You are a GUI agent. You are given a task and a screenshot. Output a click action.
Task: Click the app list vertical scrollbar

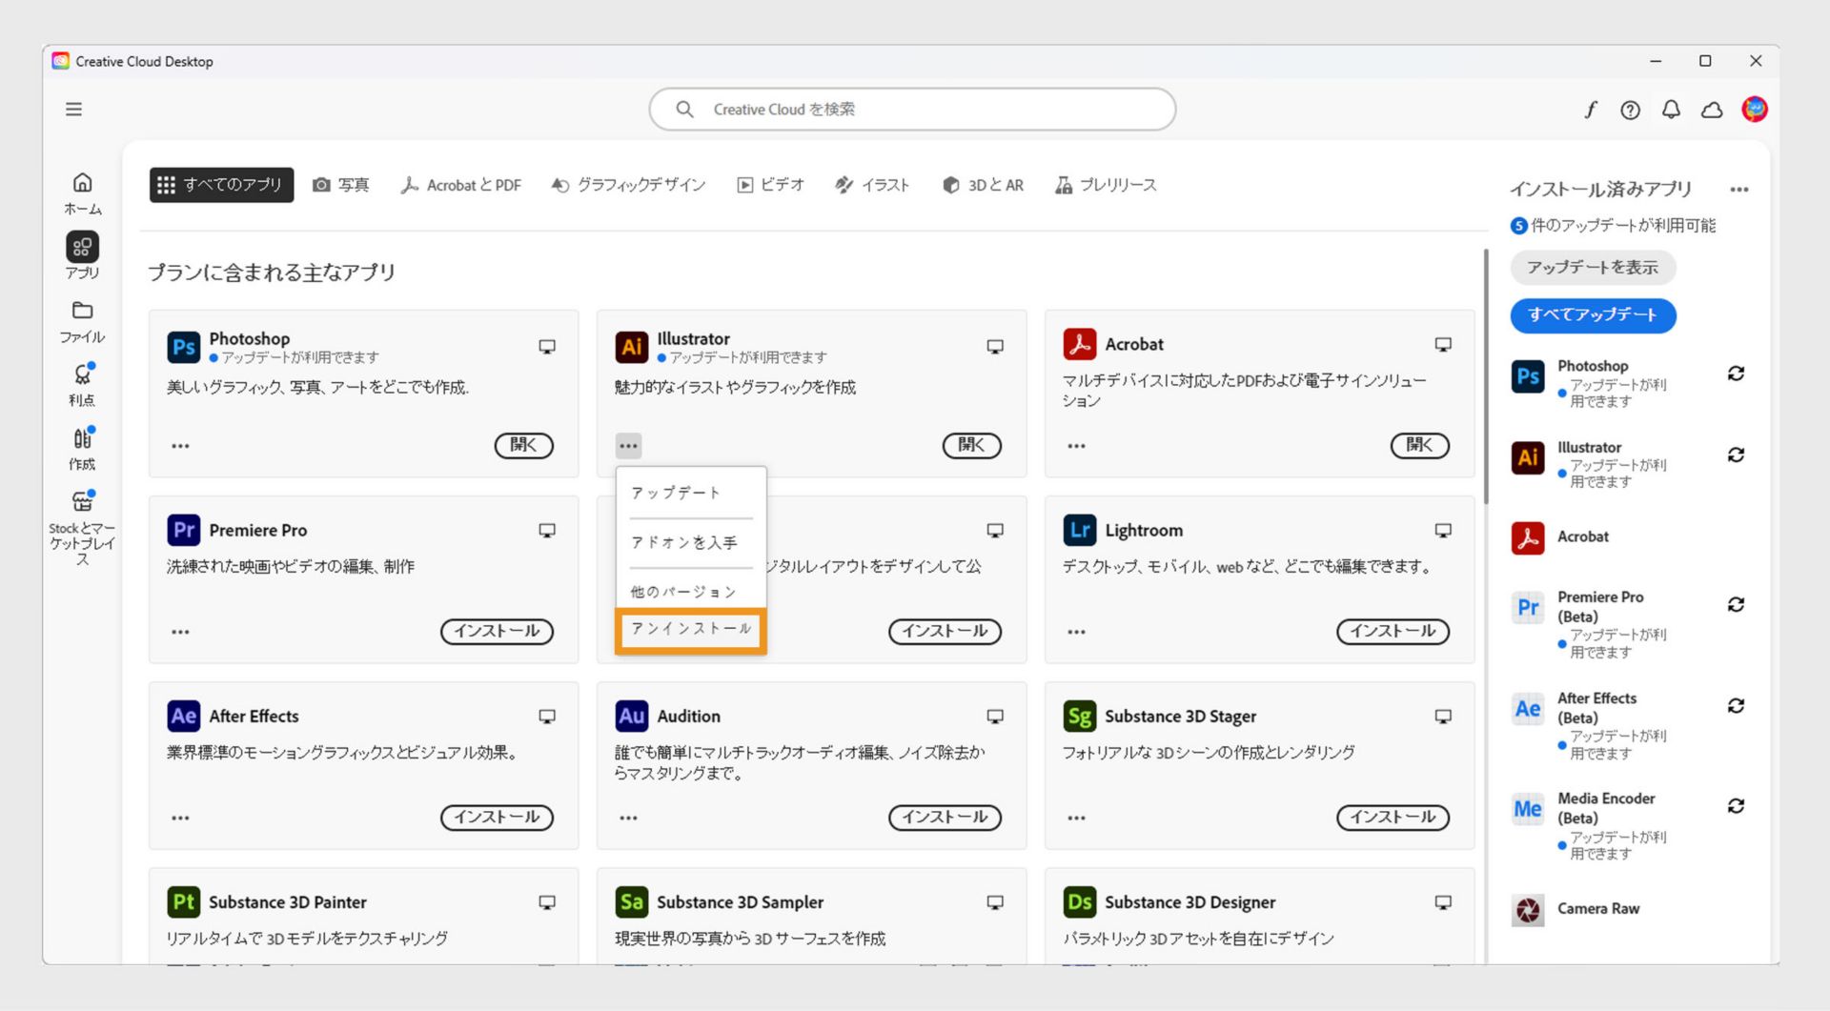pos(1485,376)
